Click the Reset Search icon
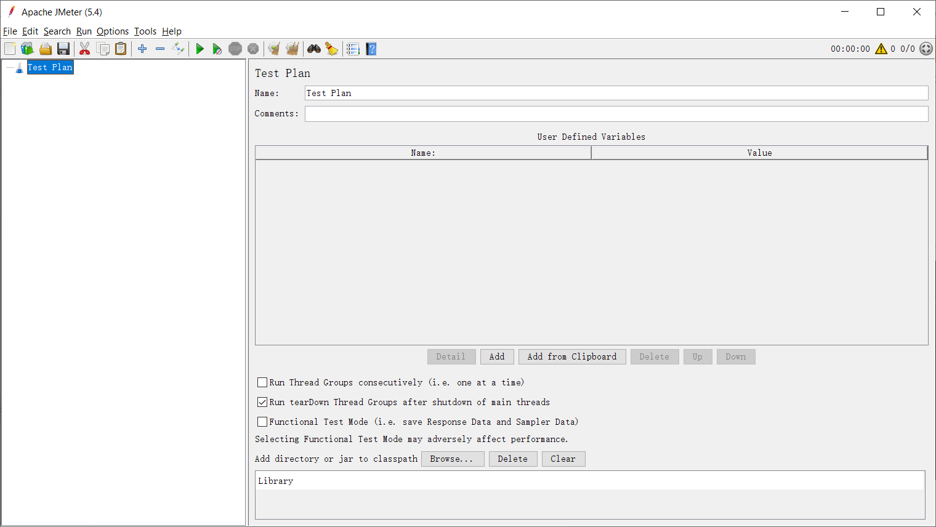The width and height of the screenshot is (936, 527). tap(332, 49)
